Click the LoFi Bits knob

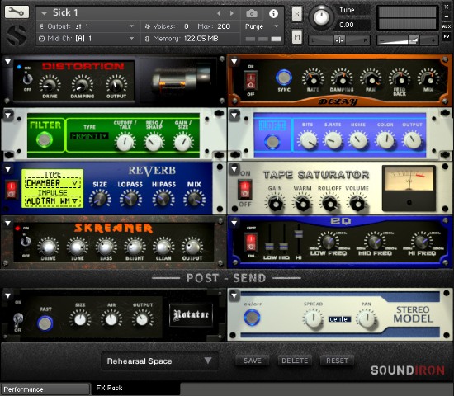pos(308,140)
